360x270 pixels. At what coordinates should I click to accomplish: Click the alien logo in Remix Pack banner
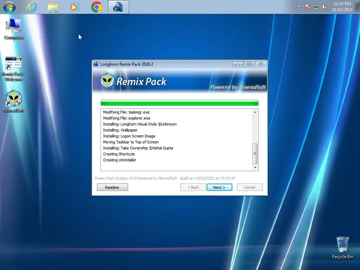click(x=107, y=81)
